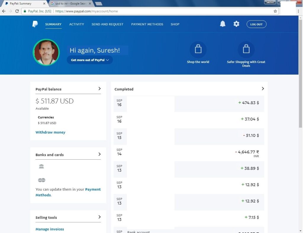Click the Withdraw money link
Image resolution: width=303 pixels, height=233 pixels.
click(x=50, y=132)
